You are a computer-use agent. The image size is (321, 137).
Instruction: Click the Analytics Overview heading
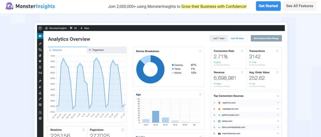coord(69,39)
